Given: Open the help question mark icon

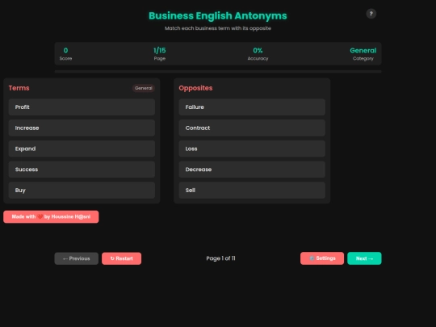Looking at the screenshot, I should click(371, 14).
